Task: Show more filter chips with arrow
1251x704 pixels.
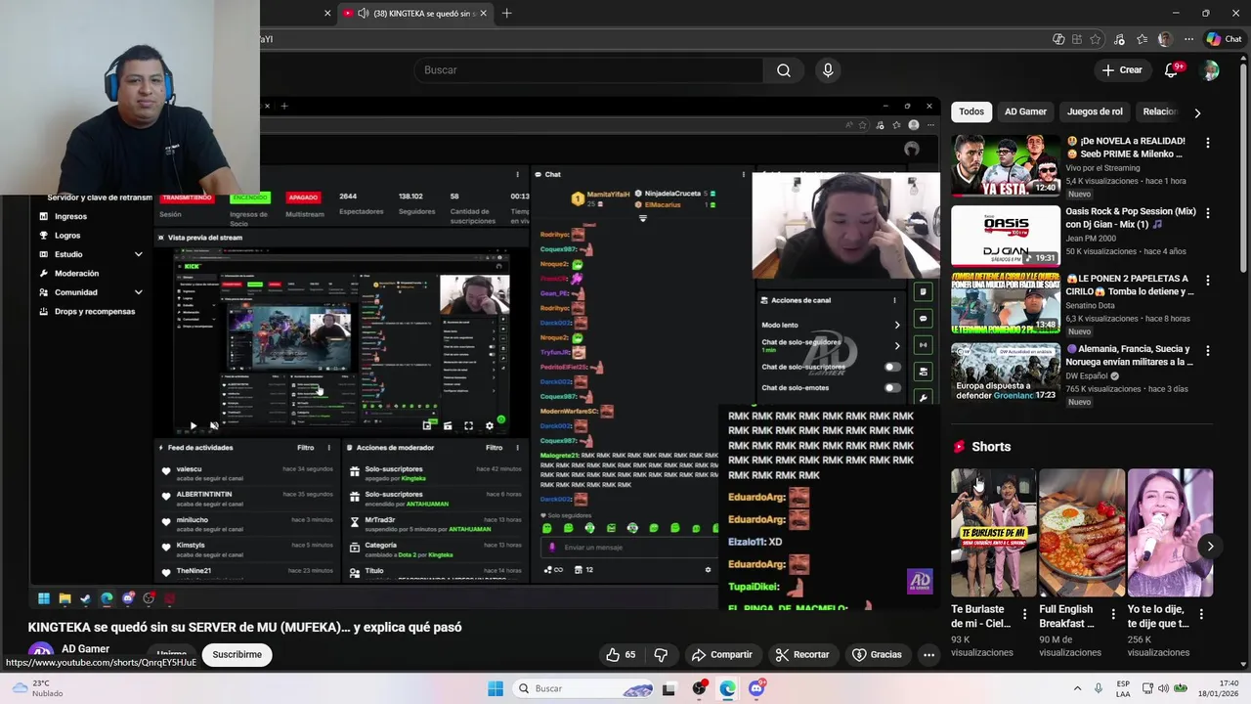Action: click(1197, 112)
